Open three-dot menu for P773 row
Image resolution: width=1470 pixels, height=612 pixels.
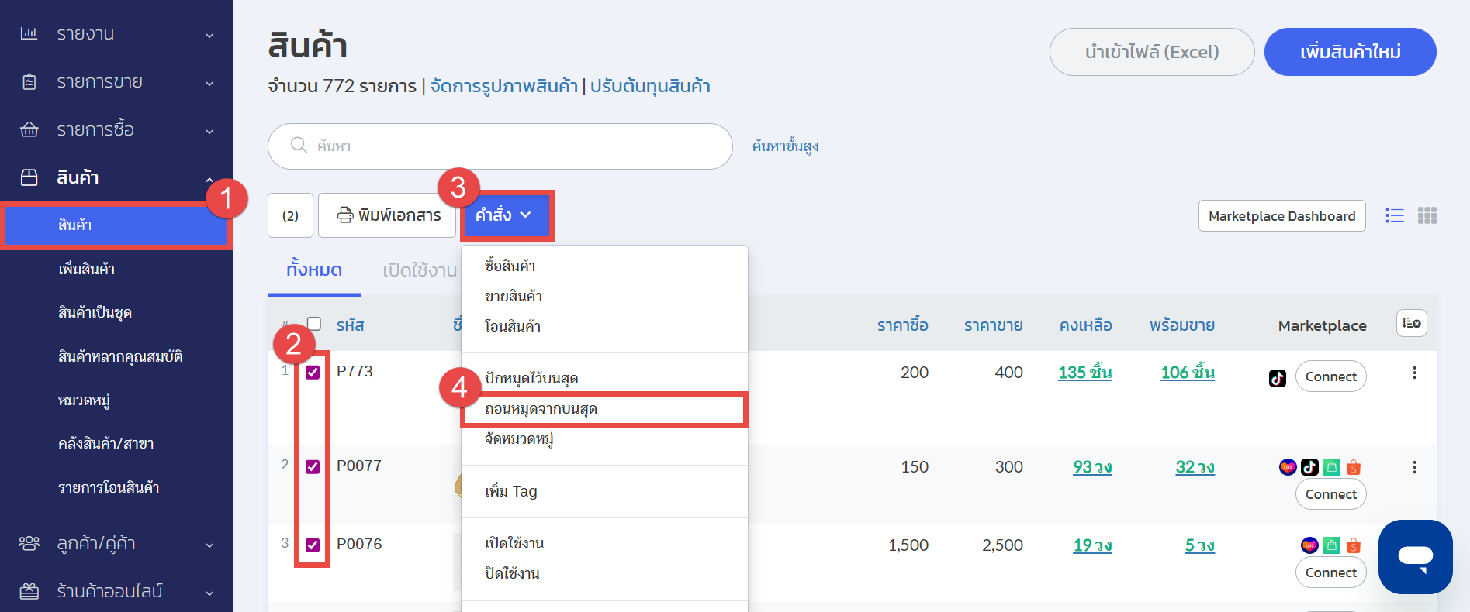pos(1414,373)
